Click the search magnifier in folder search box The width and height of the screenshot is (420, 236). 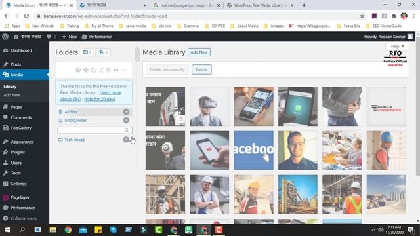tap(127, 130)
